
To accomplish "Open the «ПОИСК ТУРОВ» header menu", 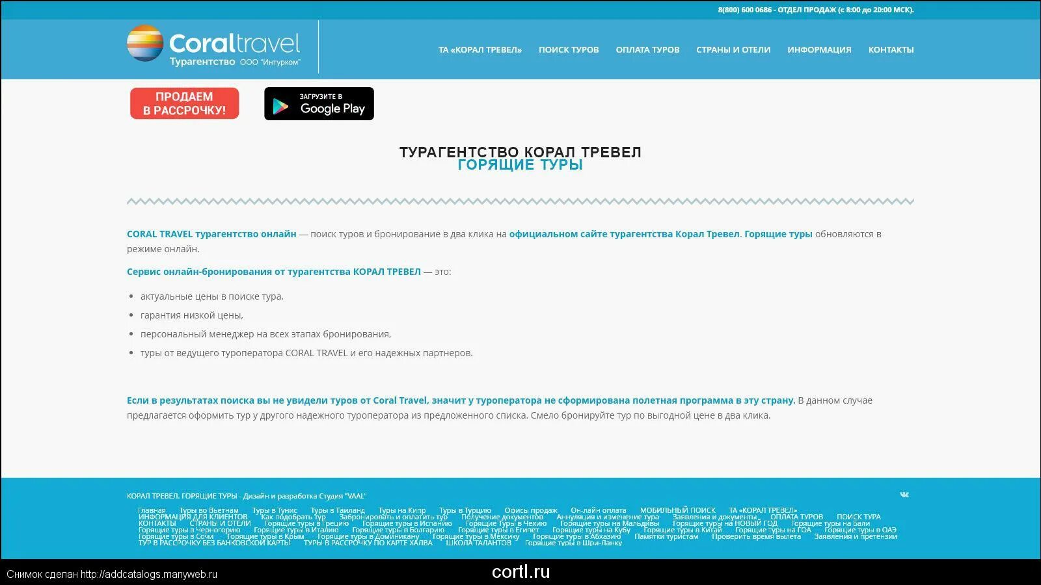I will coord(569,50).
